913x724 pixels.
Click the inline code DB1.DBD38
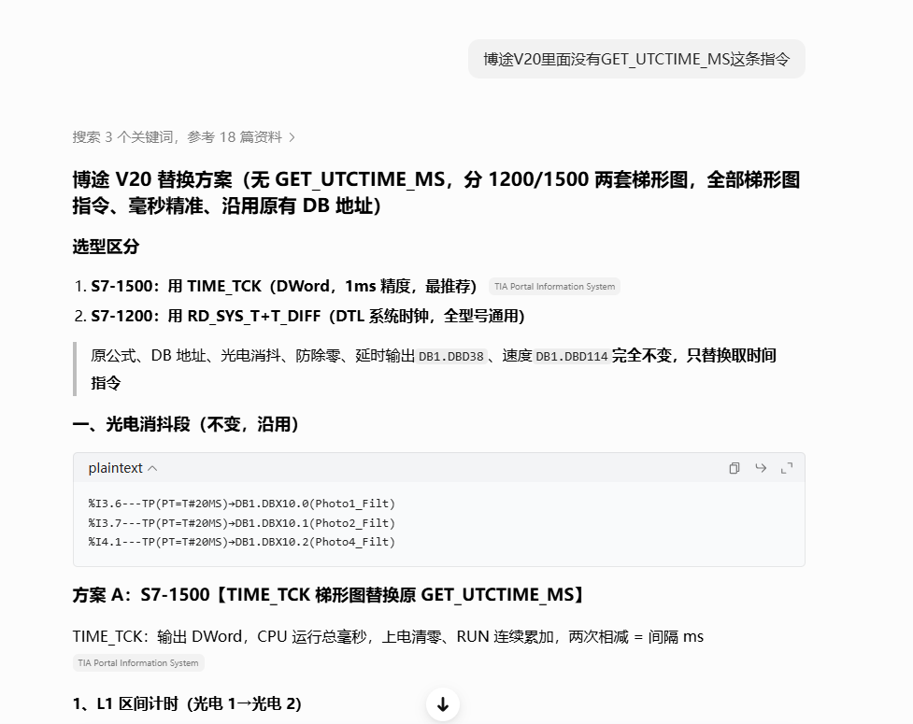pos(451,356)
